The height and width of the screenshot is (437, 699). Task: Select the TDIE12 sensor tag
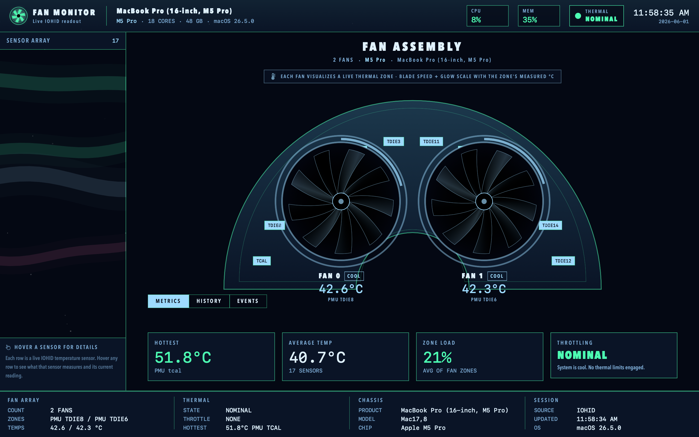563,261
